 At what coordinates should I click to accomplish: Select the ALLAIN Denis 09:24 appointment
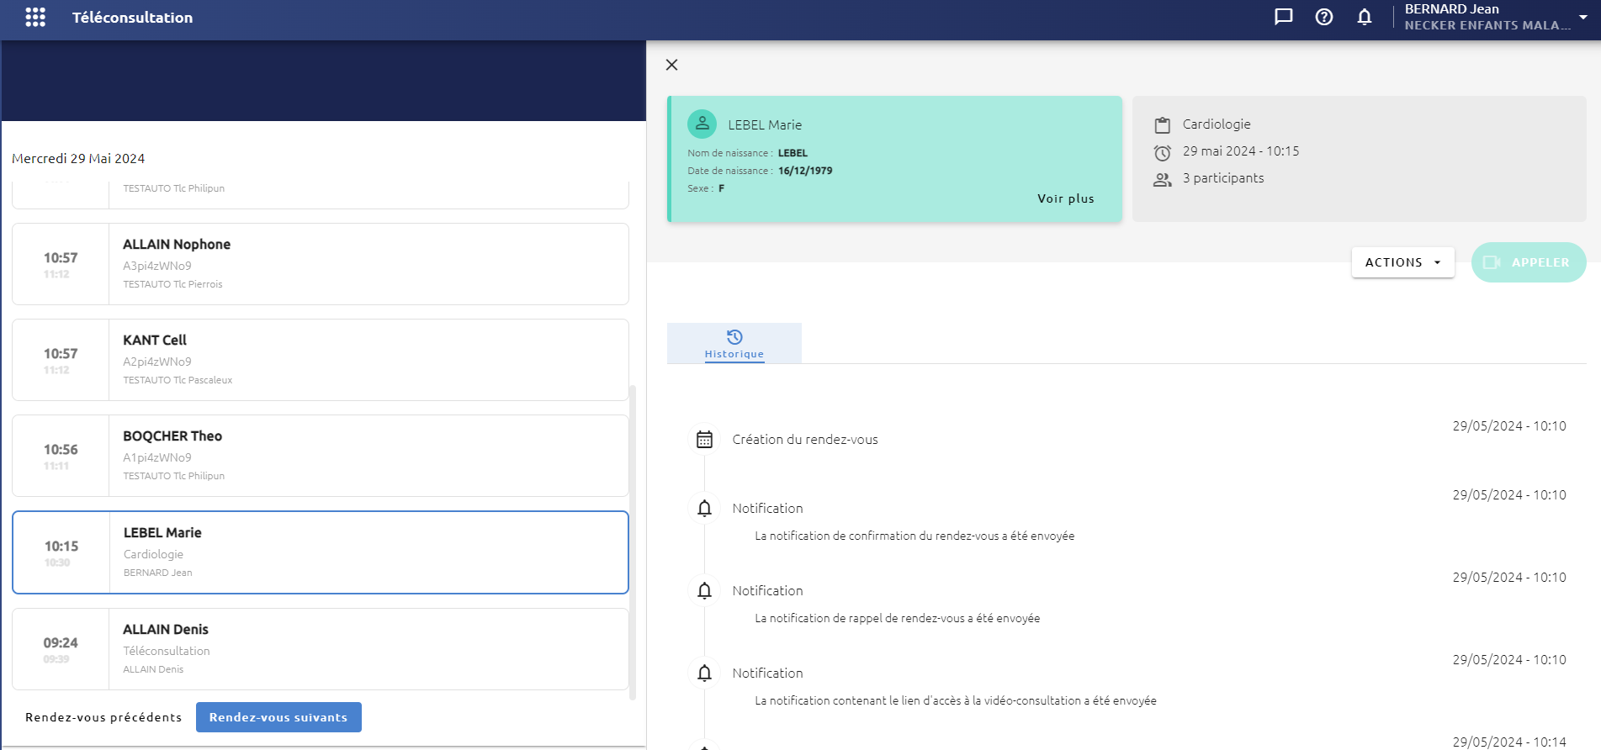pos(321,649)
